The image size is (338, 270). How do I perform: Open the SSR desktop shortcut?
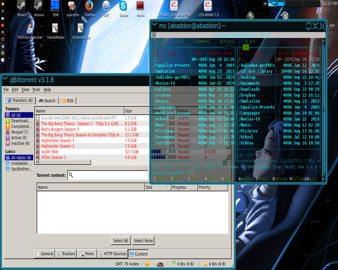(x=55, y=9)
